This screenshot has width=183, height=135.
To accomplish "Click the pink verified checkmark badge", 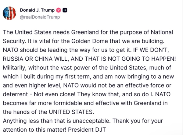I will pyautogui.click(x=59, y=10).
